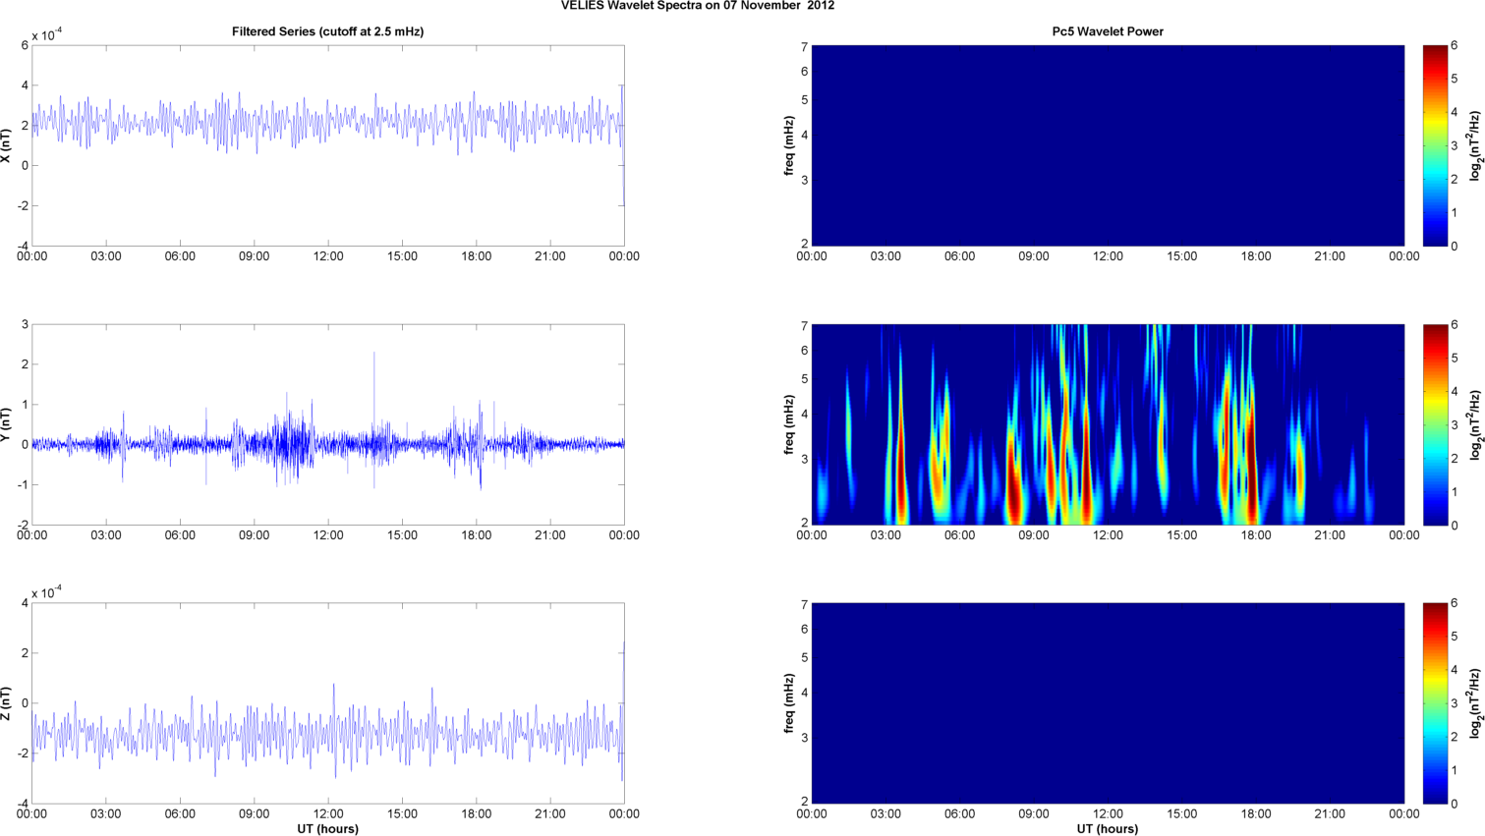Click the red power peak near 03:30

pos(900,481)
